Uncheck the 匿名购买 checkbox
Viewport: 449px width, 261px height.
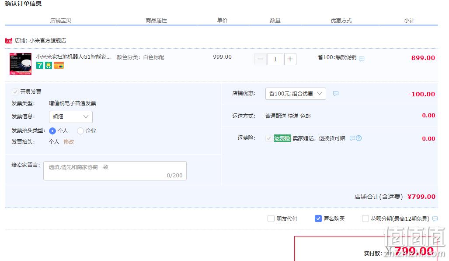[x=318, y=219]
